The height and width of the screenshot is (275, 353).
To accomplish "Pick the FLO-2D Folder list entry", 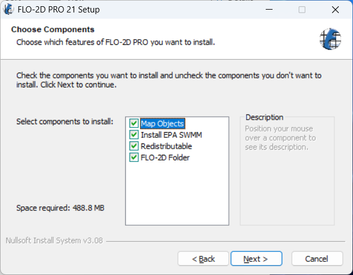I will [165, 158].
